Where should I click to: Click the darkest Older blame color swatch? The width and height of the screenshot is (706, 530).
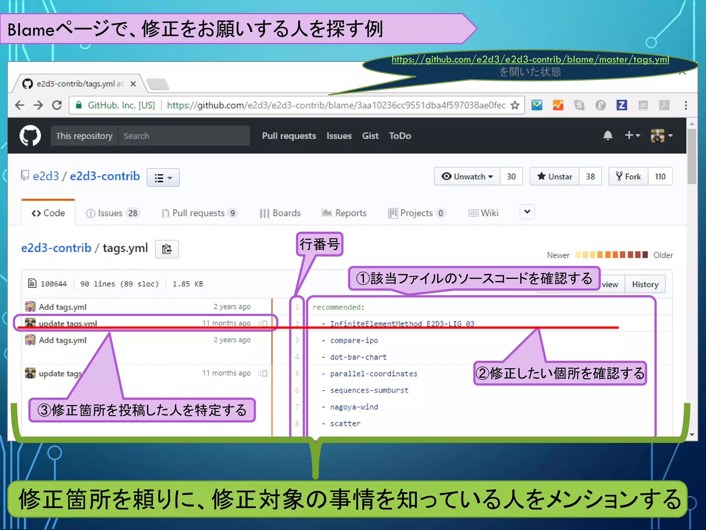pos(645,255)
